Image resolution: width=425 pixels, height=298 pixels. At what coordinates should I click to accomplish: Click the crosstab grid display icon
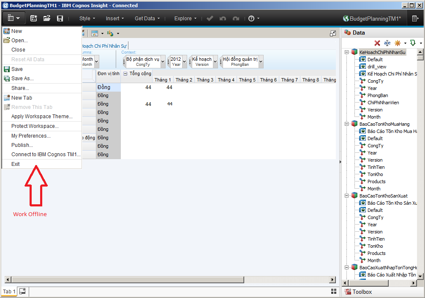click(x=95, y=33)
